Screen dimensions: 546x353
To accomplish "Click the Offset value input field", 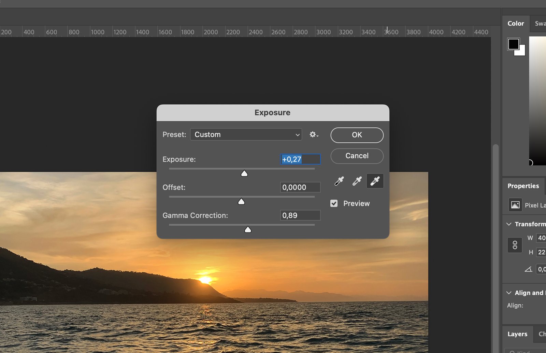I will click(300, 187).
